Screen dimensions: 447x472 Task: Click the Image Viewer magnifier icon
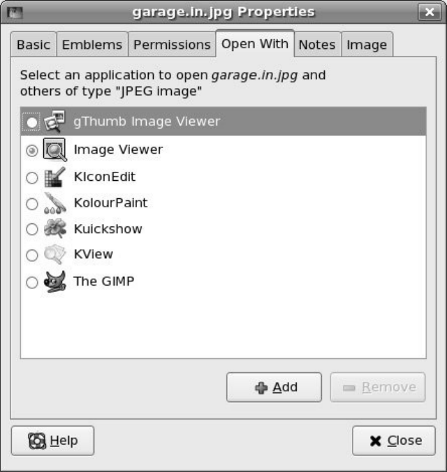tap(54, 149)
